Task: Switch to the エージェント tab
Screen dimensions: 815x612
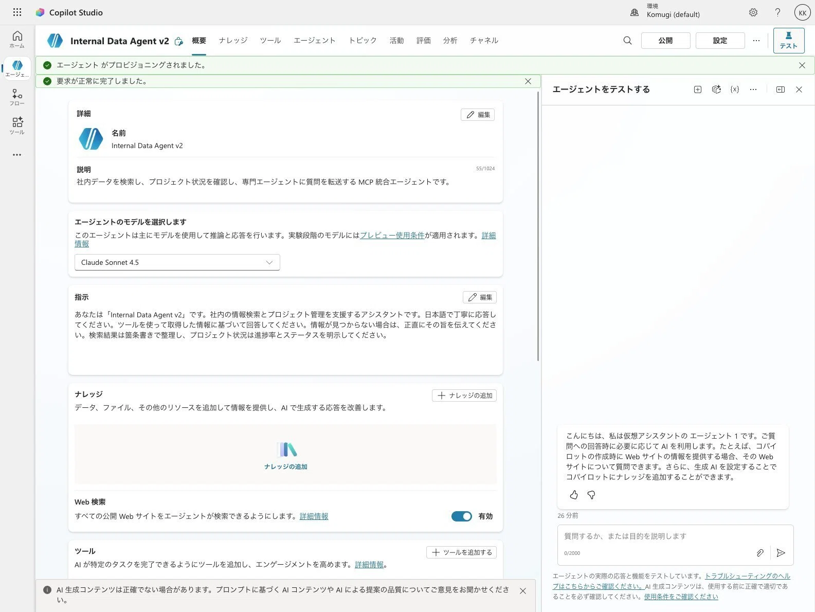Action: coord(315,41)
